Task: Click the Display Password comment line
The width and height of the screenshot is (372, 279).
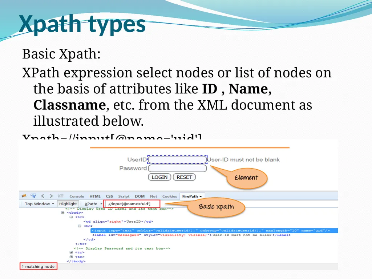Action: pos(122,248)
